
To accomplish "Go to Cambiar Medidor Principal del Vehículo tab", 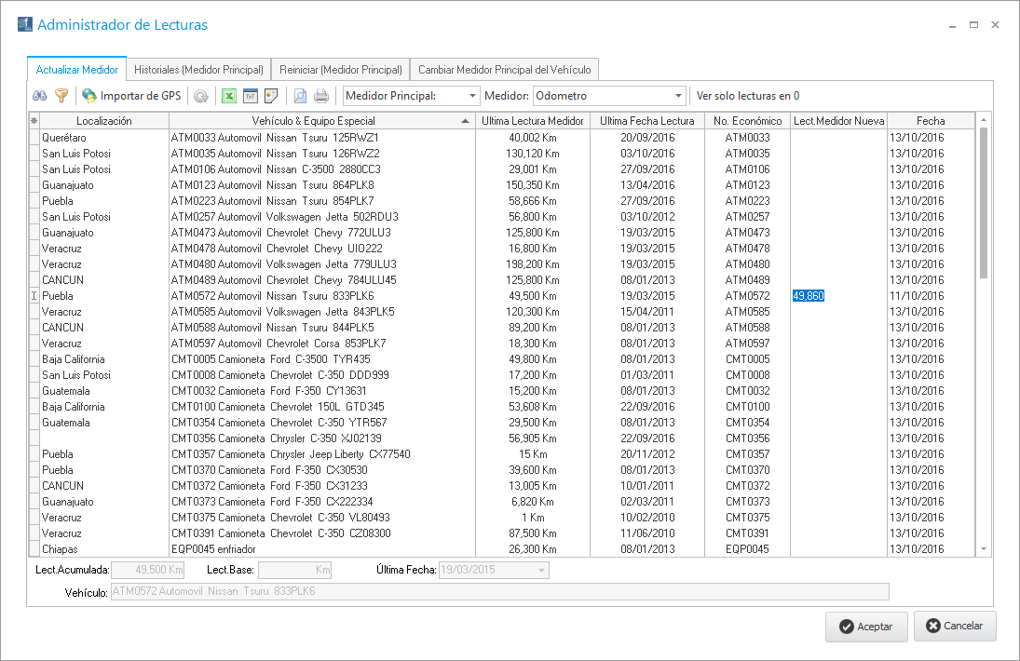I will [x=504, y=70].
